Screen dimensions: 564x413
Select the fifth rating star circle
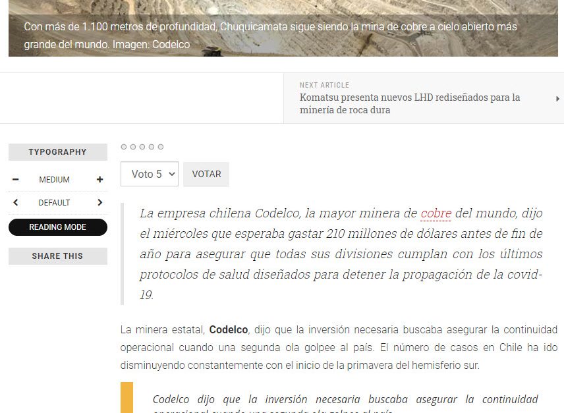[161, 147]
